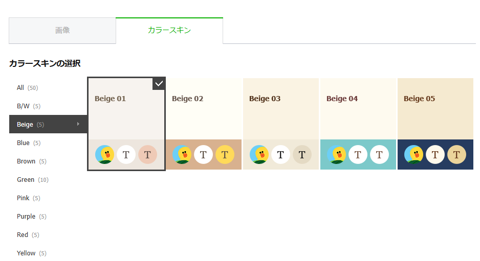
Task: Click the tan T circle in Beige 03
Action: 302,154
